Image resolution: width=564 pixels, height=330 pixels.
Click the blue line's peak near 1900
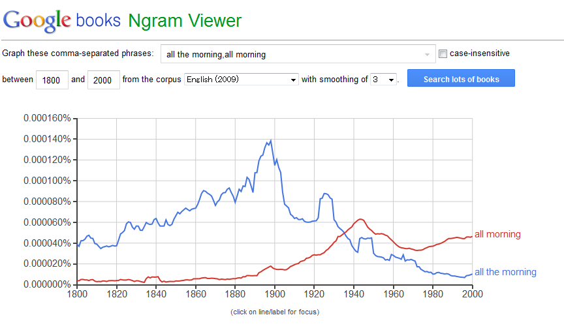(270, 140)
